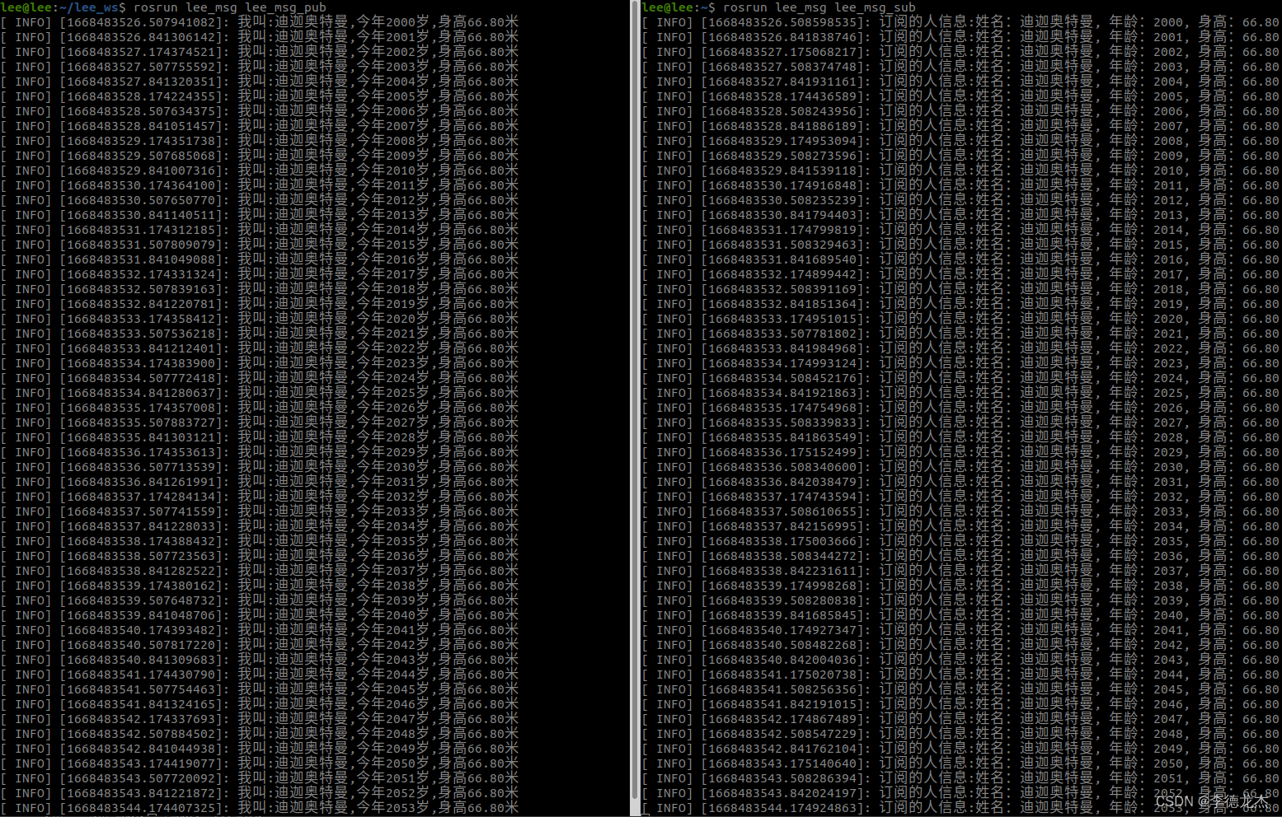The height and width of the screenshot is (817, 1282).
Task: Click publisher line reading 今年2021岁
Action: click(x=260, y=334)
